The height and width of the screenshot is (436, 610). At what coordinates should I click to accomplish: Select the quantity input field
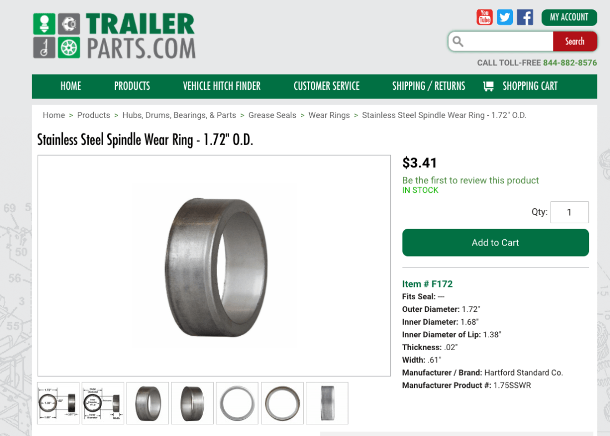pos(569,212)
